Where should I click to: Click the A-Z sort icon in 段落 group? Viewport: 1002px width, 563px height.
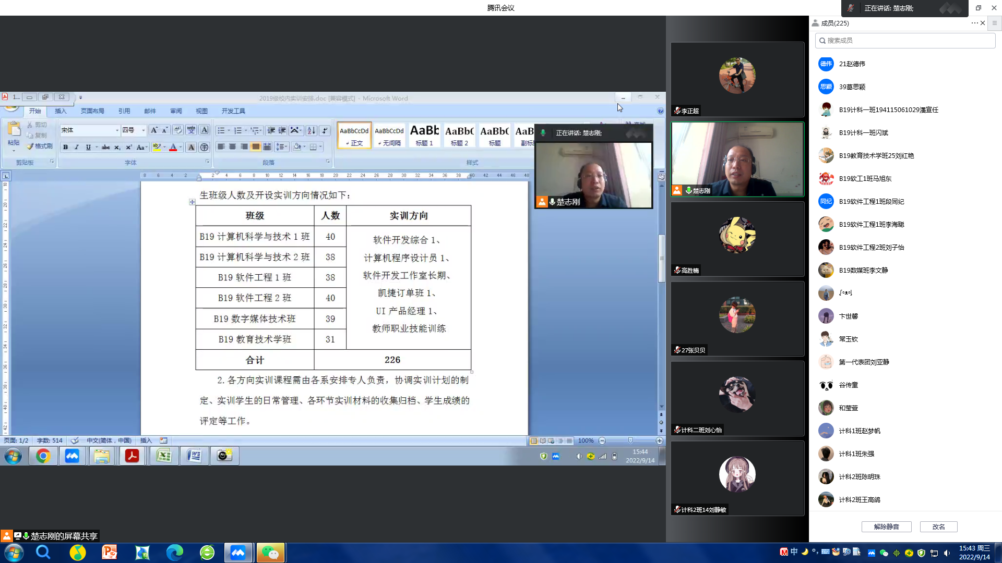click(311, 130)
